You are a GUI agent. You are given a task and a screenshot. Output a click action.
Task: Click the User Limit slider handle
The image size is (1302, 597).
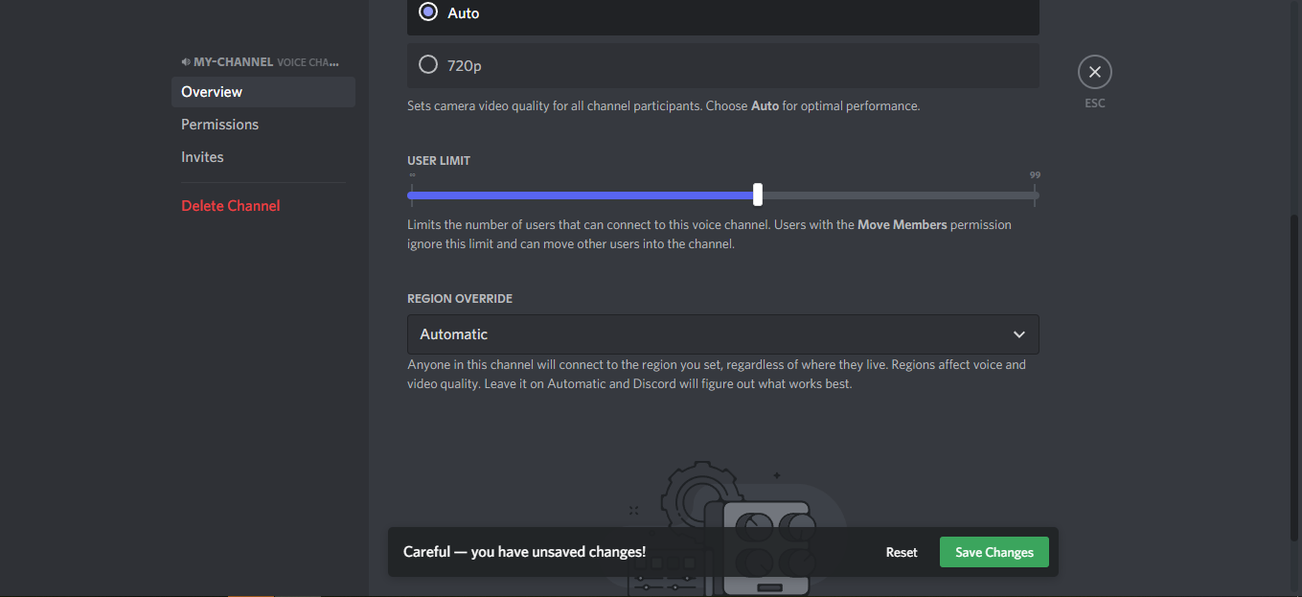(758, 195)
